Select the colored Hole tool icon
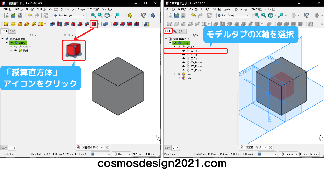324x170 pixels. (x=59, y=24)
